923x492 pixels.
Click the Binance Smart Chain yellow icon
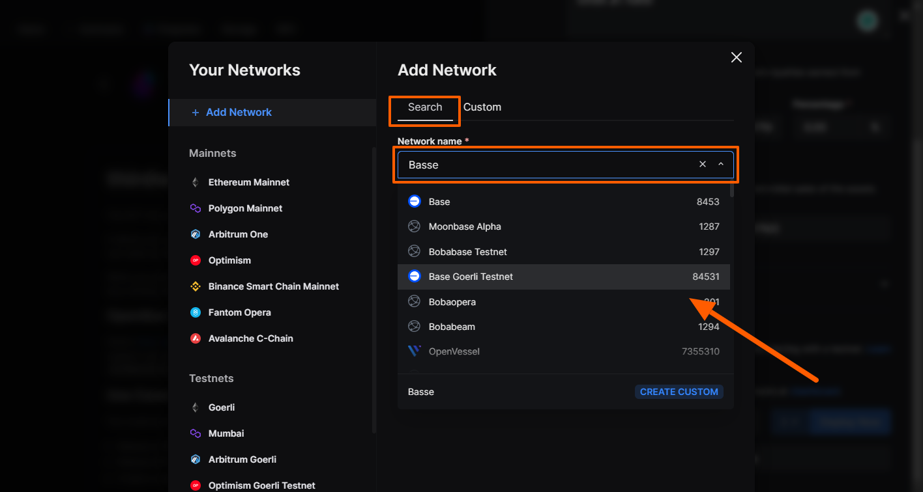tap(195, 286)
